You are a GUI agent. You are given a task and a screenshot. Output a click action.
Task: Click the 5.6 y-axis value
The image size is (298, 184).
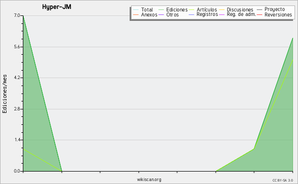17,47
